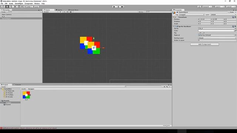The height and width of the screenshot is (133, 237).
Task: Open the Assets menu
Action: 11,3
